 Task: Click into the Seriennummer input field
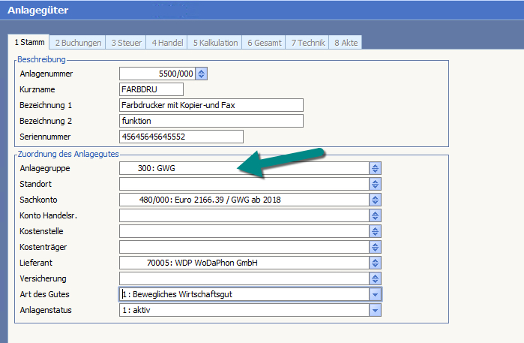point(181,137)
